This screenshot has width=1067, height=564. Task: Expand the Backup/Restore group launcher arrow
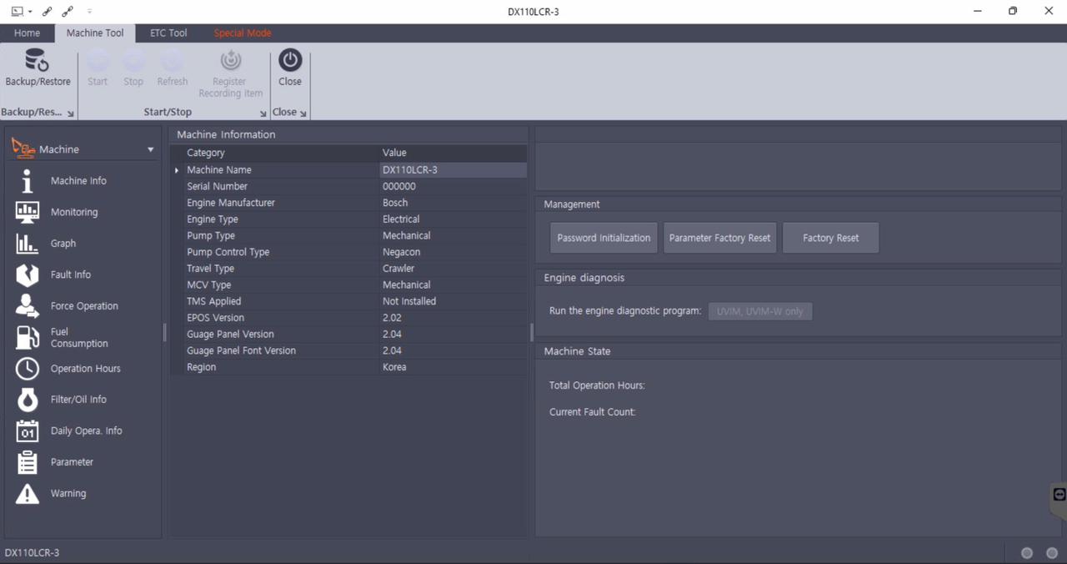point(71,113)
